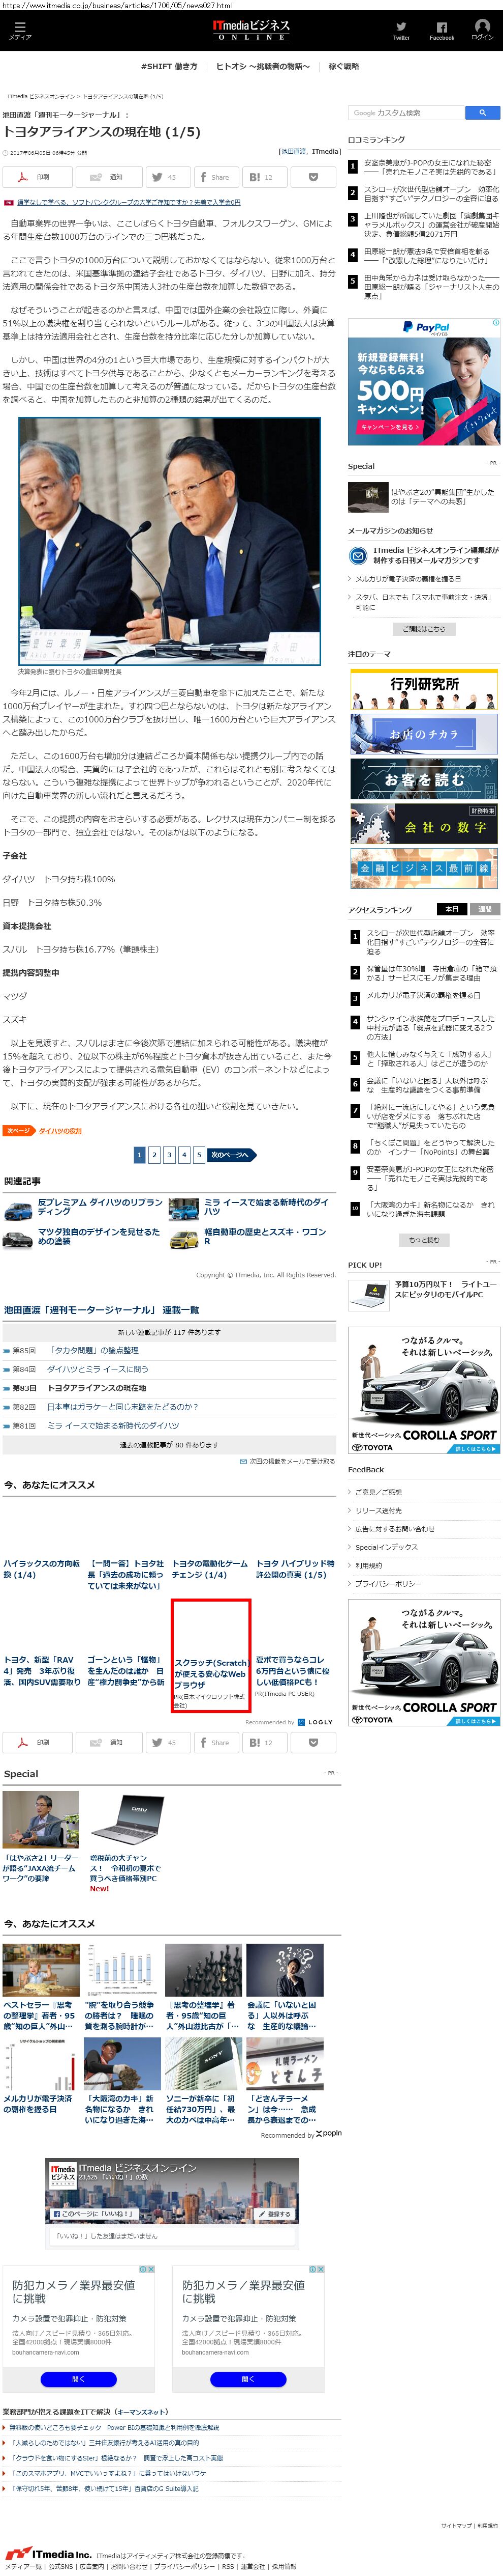Go to article page 3
Screen dimensions: 503x2576
pos(169,1154)
